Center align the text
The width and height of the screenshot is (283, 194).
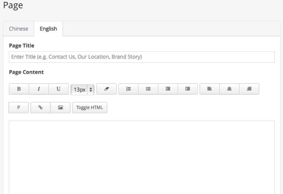coord(229,89)
